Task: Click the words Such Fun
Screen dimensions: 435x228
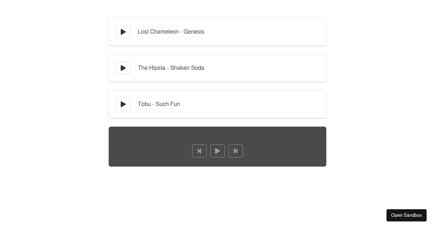Action: [x=168, y=104]
